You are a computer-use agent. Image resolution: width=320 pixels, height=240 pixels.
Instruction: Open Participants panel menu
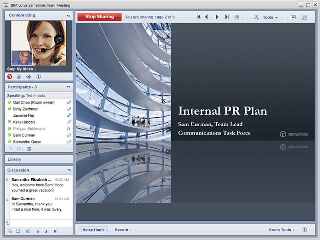[x=69, y=87]
